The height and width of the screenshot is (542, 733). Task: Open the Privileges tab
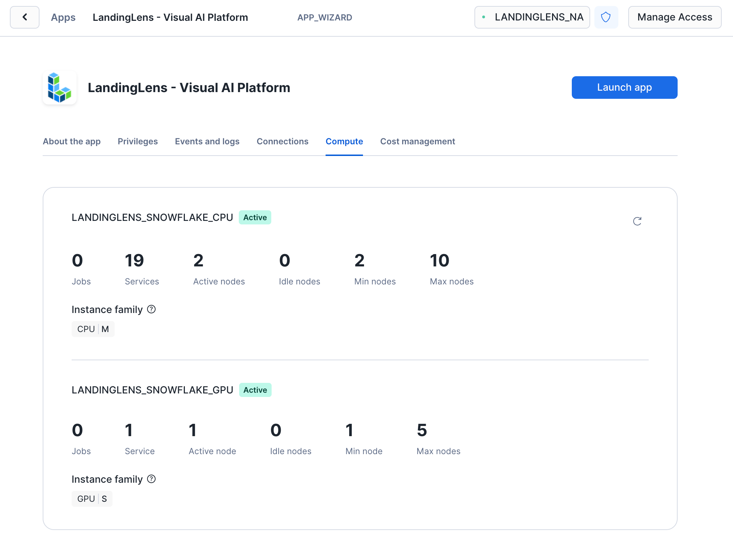pyautogui.click(x=138, y=141)
